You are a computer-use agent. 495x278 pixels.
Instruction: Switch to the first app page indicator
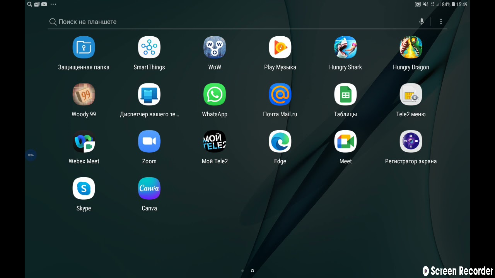[x=242, y=271]
